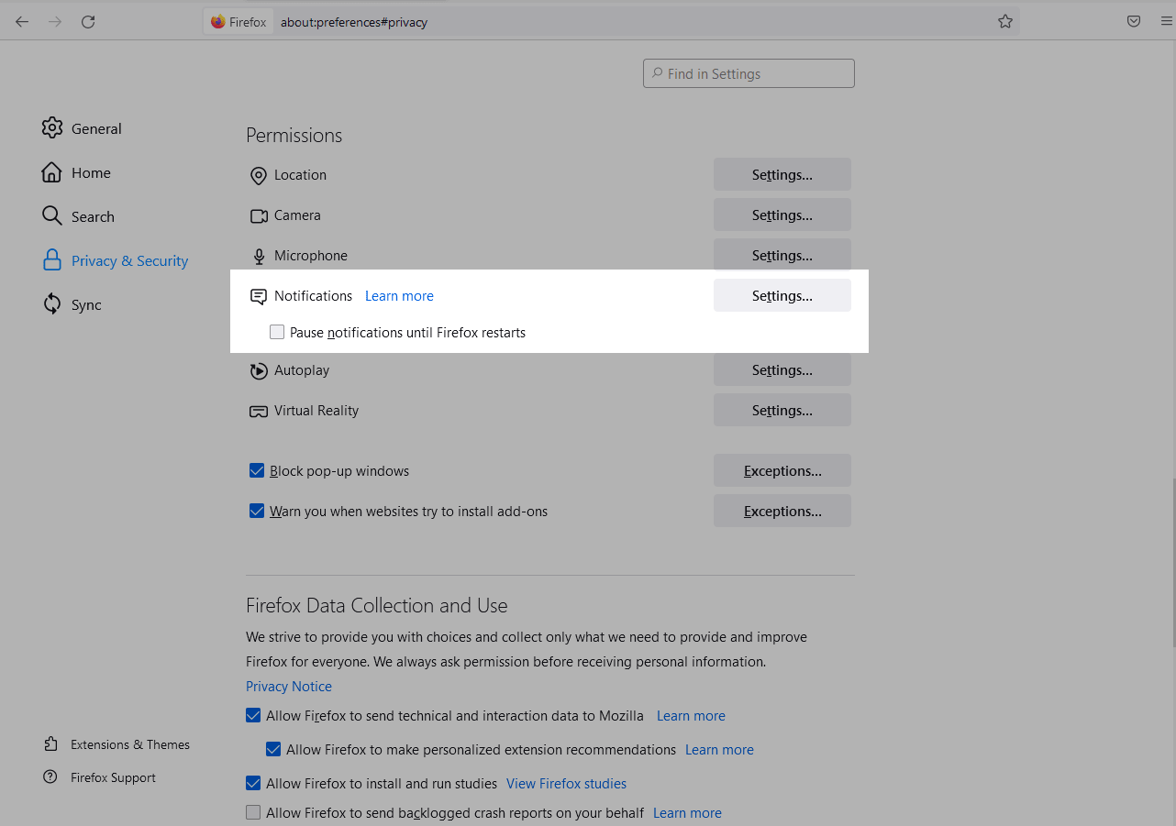Bookmark this page with star icon

(1005, 22)
